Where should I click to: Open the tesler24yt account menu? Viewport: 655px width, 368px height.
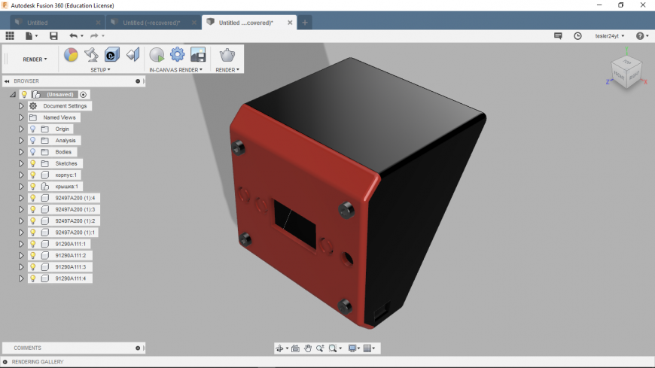click(609, 35)
